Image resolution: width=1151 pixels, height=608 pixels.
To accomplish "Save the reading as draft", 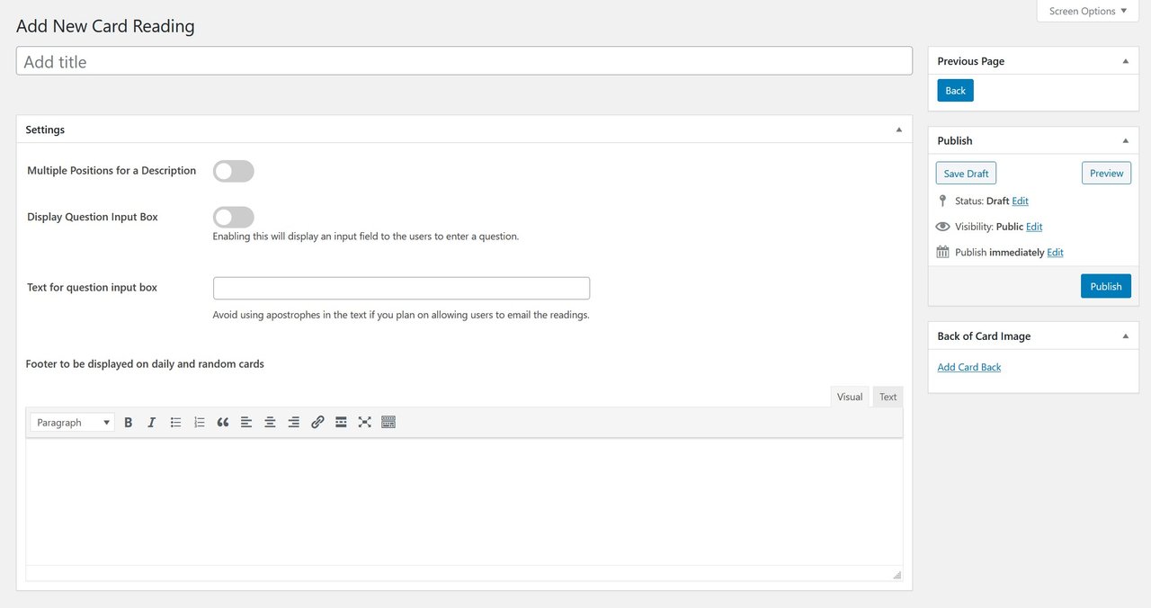I will click(x=966, y=174).
